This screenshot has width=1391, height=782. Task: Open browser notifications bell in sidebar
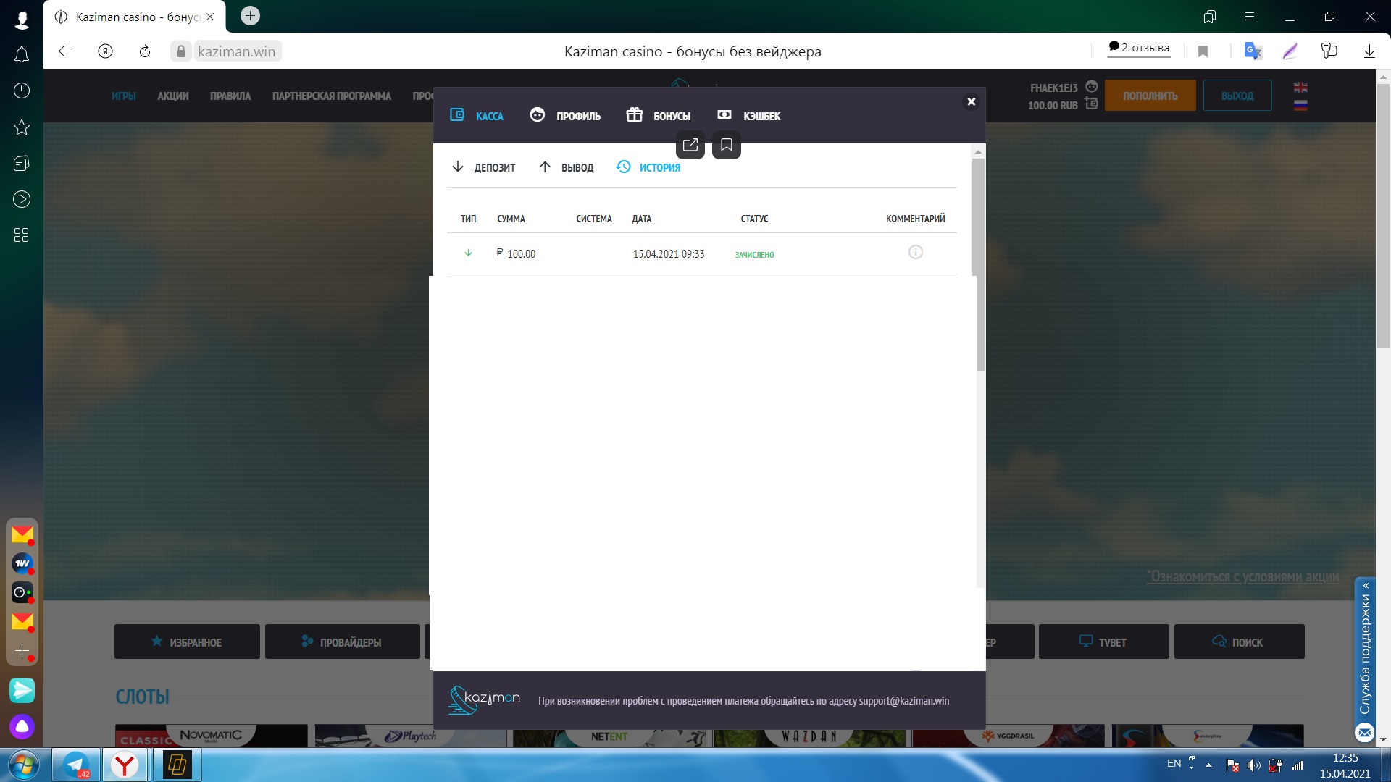pyautogui.click(x=22, y=54)
